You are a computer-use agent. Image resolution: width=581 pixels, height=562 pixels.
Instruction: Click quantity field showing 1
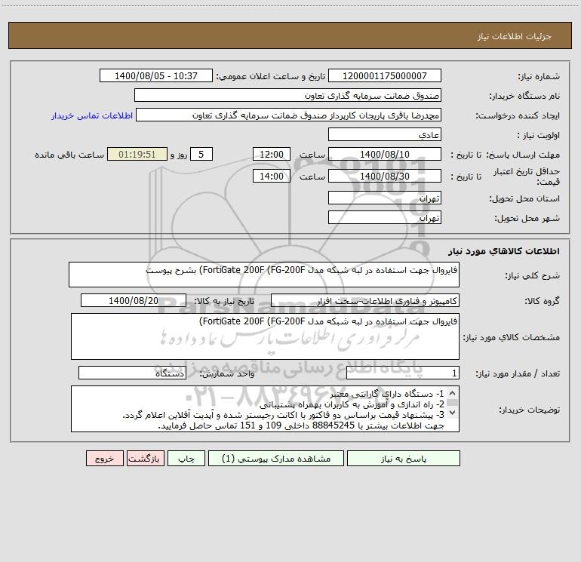[x=403, y=373]
